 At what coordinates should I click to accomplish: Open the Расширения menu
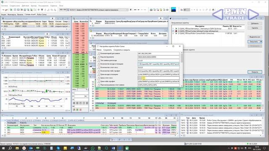[43, 5]
